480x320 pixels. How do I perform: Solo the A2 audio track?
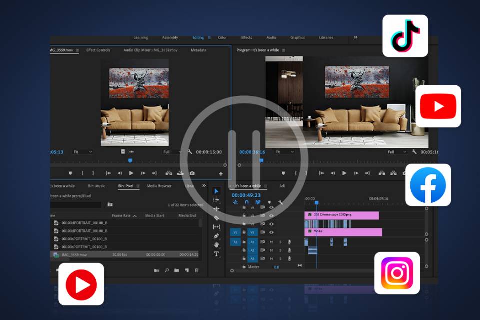click(x=280, y=250)
